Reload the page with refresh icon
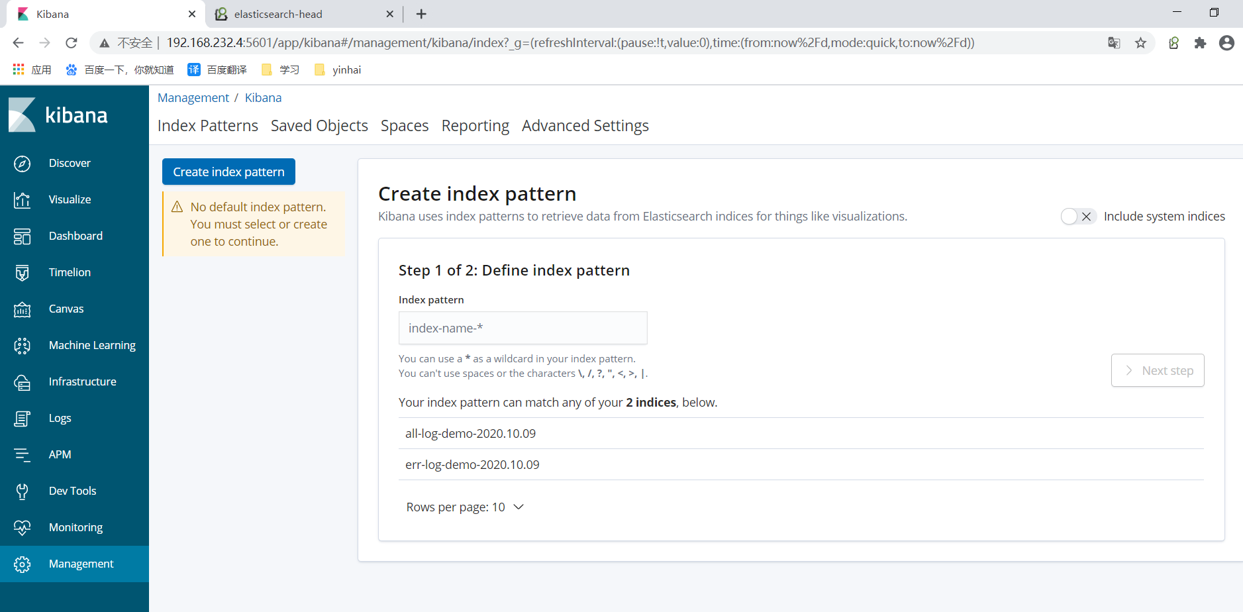The height and width of the screenshot is (612, 1243). tap(72, 43)
